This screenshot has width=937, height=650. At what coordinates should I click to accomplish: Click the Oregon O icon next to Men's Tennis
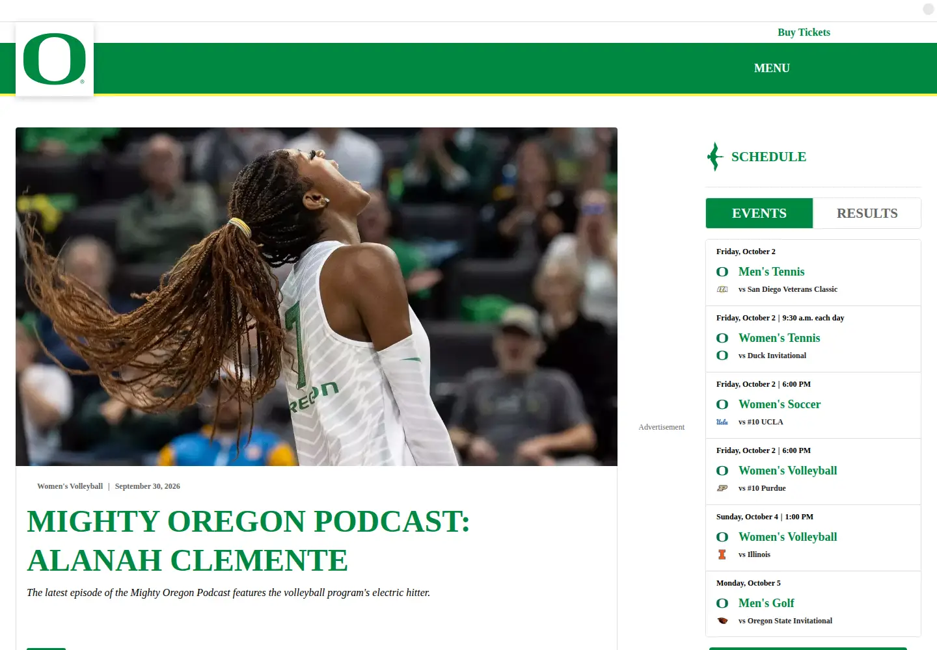722,272
